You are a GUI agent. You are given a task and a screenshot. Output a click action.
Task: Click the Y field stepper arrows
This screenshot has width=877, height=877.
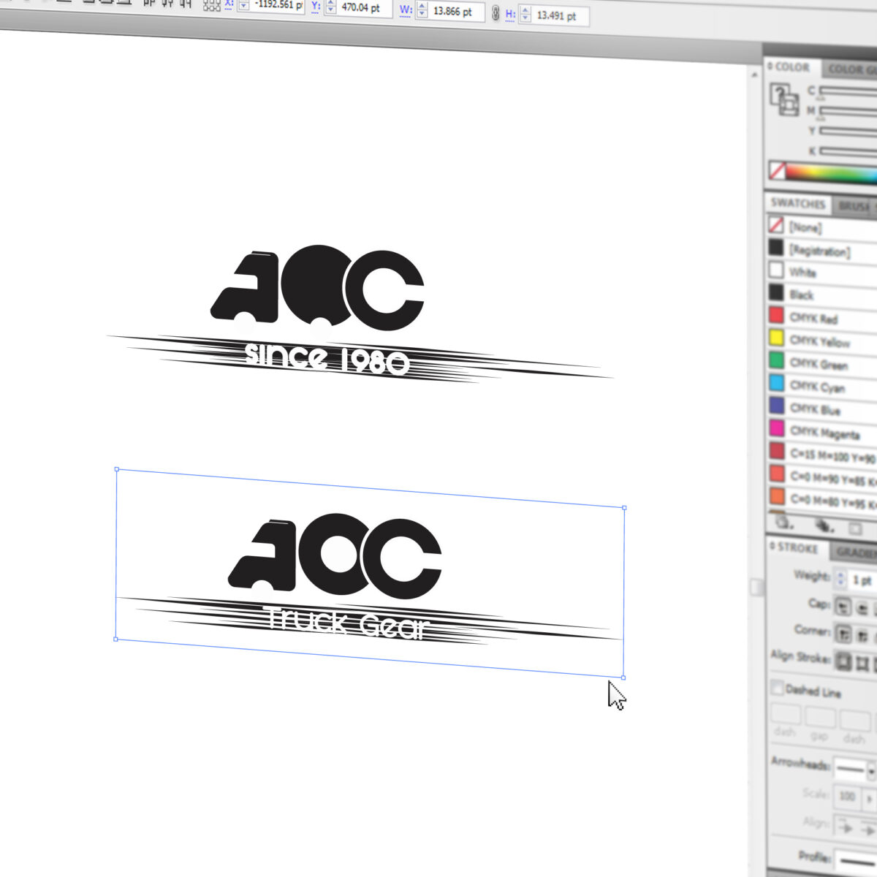pos(330,7)
